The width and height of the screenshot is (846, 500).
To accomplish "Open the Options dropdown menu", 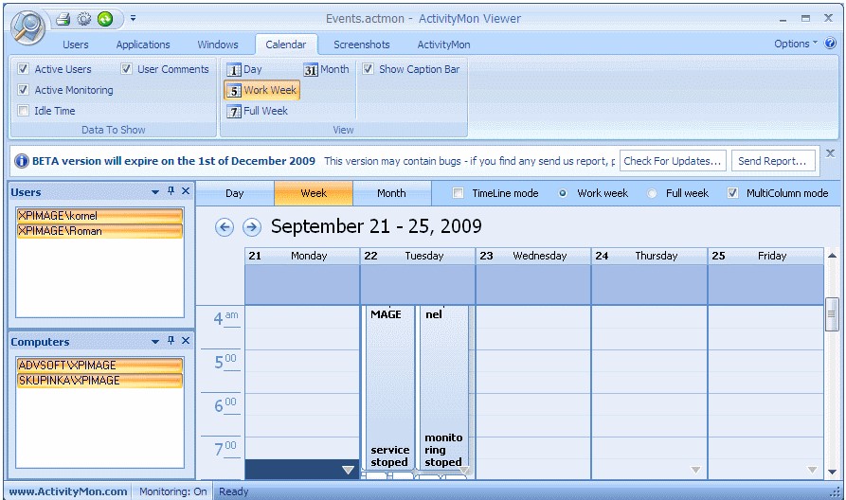I will point(795,44).
